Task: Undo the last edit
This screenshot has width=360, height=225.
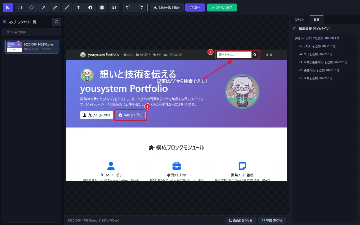Action: pyautogui.click(x=128, y=7)
